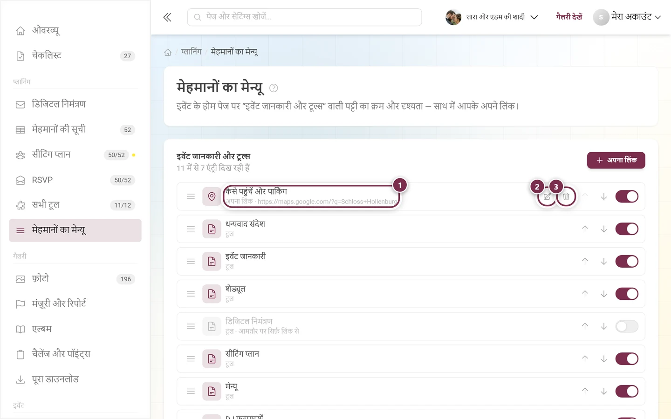Toggle visibility of सीटिंग प्लान entry
671x419 pixels.
(x=627, y=359)
